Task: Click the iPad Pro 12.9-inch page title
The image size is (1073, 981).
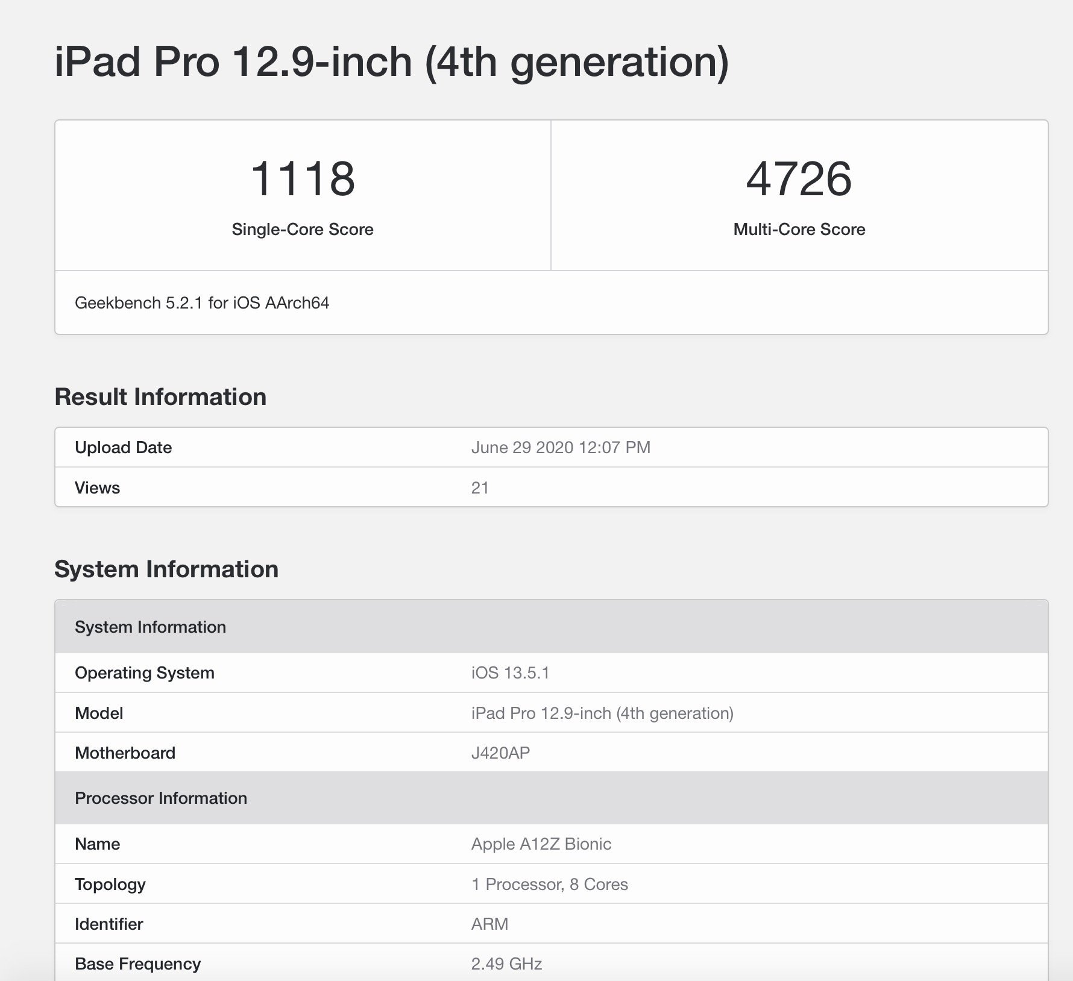Action: tap(392, 62)
